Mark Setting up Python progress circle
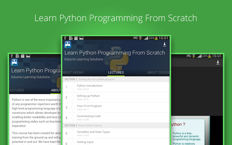 point(73,97)
